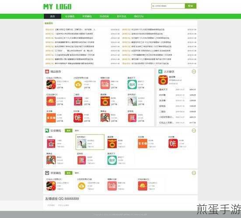Open the teal circle app icon in 安卓赚钱 section
241x218 pixels.
(x=112, y=160)
